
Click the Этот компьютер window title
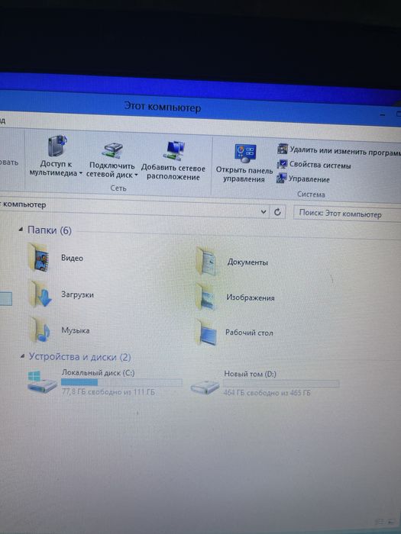[x=162, y=106]
